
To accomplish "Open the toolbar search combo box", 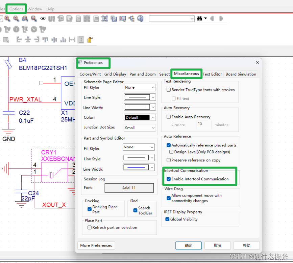I will coord(171,19).
